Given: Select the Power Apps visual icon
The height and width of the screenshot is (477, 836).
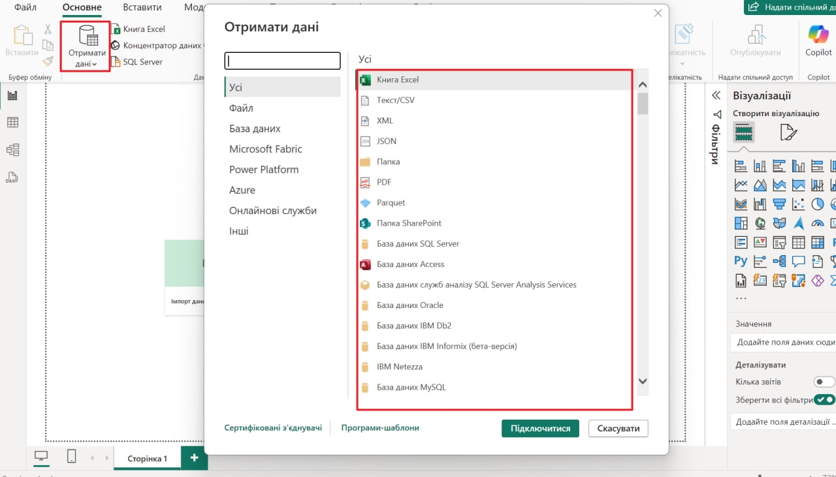Looking at the screenshot, I should point(818,281).
